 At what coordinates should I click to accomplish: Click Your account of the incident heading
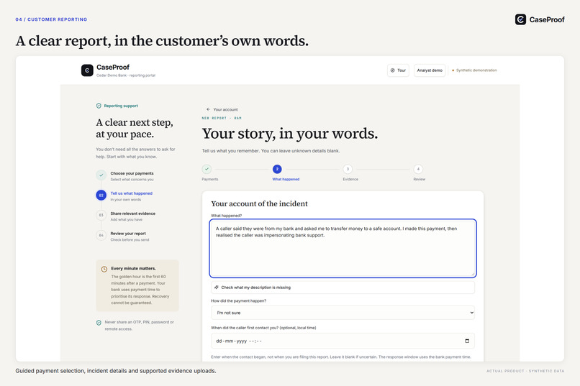coord(259,203)
